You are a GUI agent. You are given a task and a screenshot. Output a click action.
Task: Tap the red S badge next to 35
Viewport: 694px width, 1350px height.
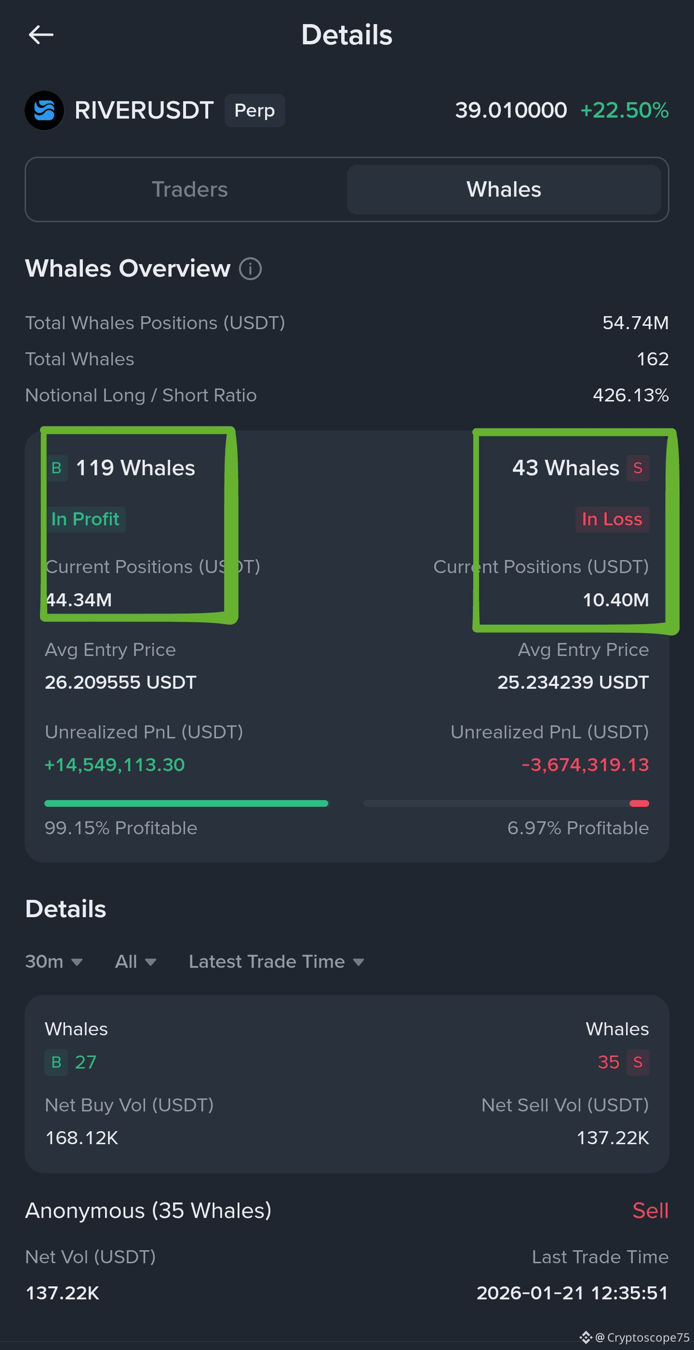(x=638, y=1062)
